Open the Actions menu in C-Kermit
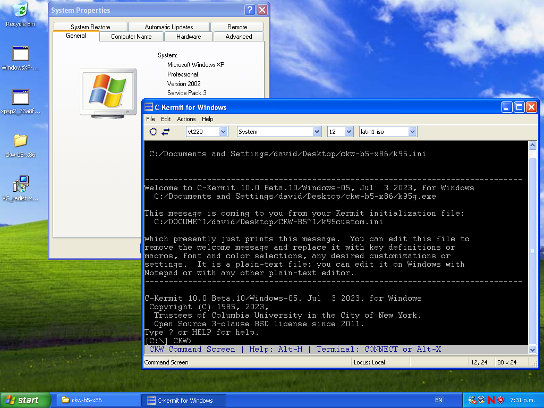The height and width of the screenshot is (408, 544). (186, 119)
